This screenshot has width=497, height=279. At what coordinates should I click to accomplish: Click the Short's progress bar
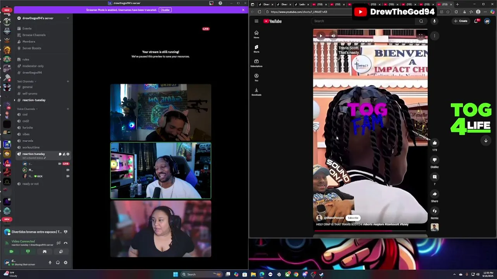(x=370, y=231)
